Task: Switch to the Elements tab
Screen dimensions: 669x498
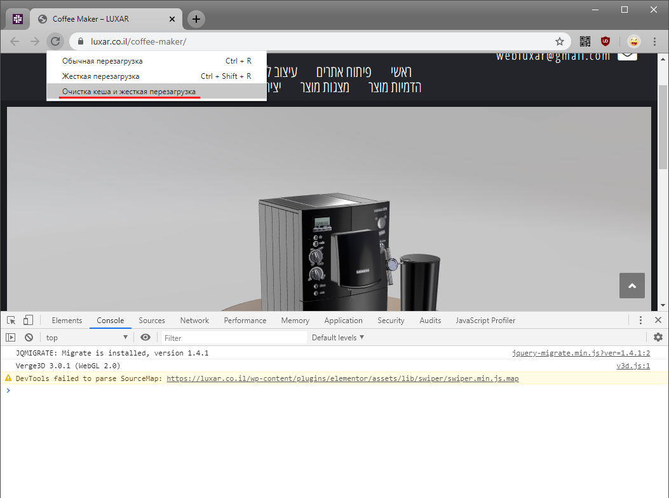Action: click(x=67, y=321)
